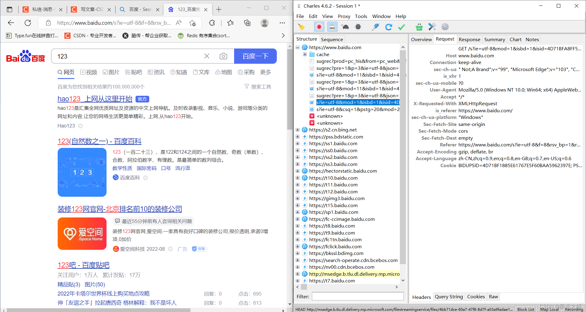Image resolution: width=586 pixels, height=312 pixels.
Task: Open 搜索工具 filter
Action: [x=258, y=87]
